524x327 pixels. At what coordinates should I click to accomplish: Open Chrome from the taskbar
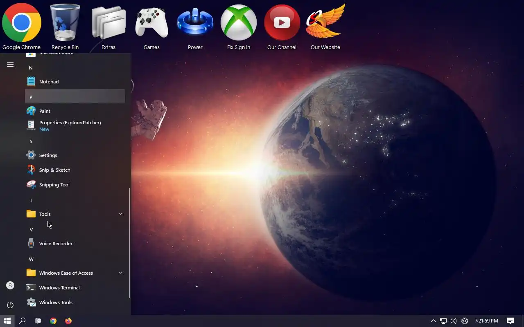coord(53,321)
